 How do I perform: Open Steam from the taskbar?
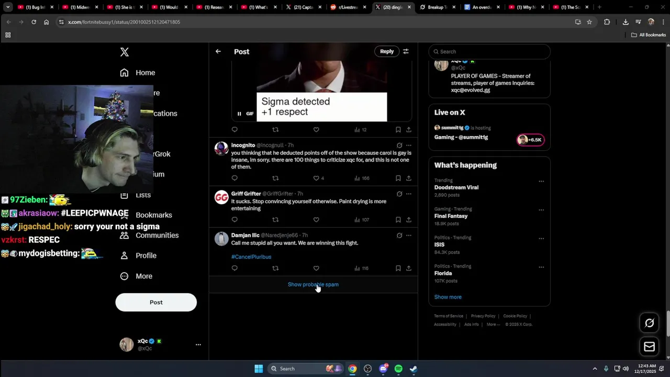point(414,369)
